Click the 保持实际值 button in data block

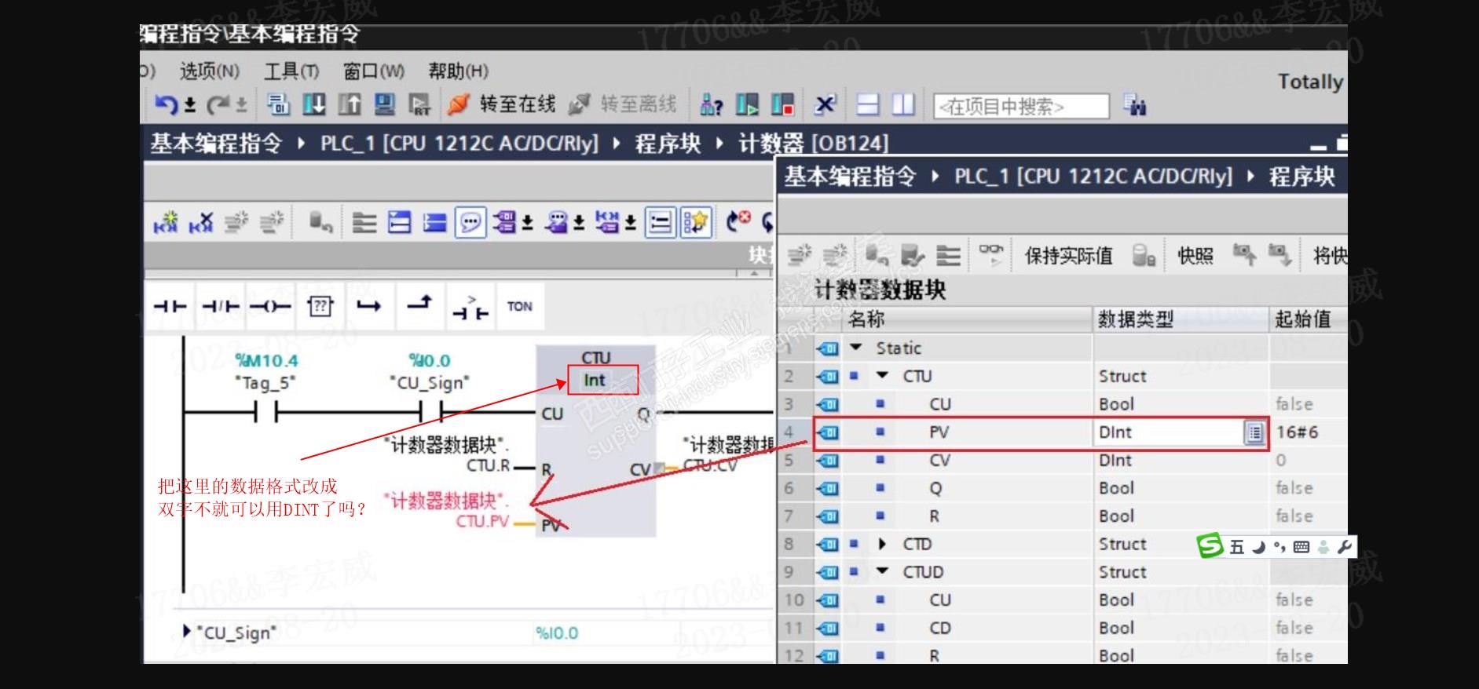tap(1068, 256)
